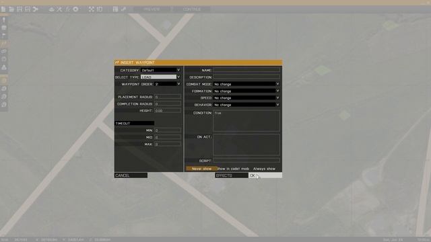Click the open folder icon in toolbar
This screenshot has width=431, height=242.
coord(11,9)
